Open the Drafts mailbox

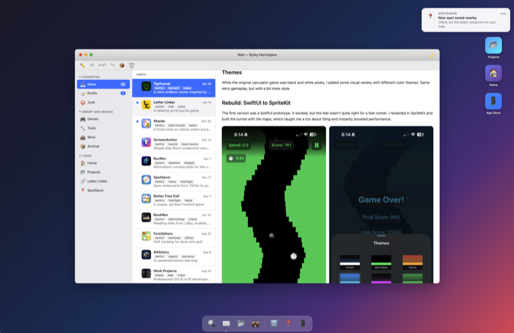(94, 93)
